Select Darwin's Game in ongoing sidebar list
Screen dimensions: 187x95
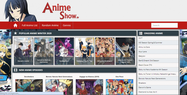point(158,87)
